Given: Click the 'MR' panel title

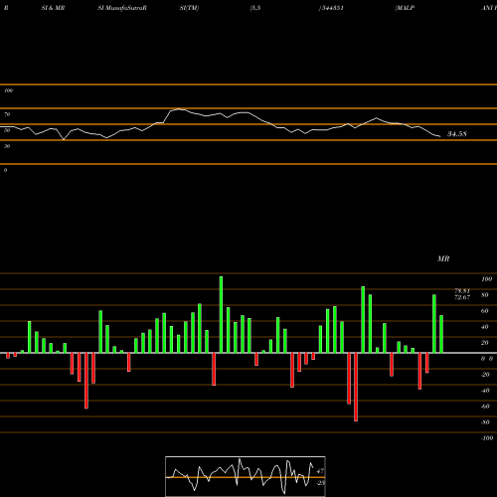Looking at the screenshot, I should click(443, 258).
